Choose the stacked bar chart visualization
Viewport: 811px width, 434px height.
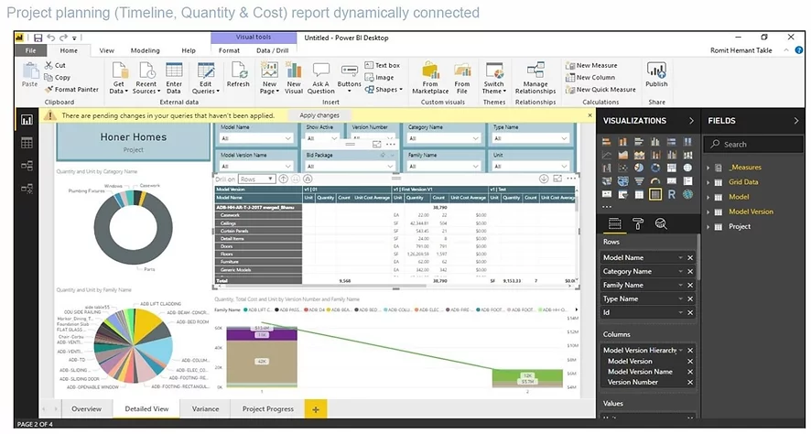click(607, 142)
